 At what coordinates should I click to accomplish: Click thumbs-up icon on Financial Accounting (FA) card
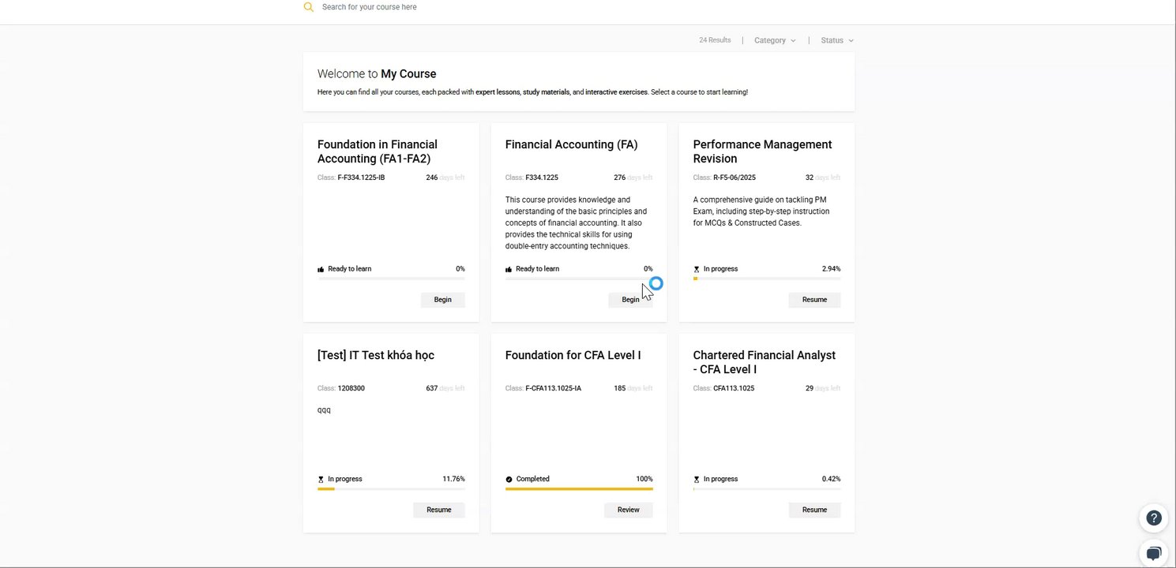pyautogui.click(x=509, y=269)
